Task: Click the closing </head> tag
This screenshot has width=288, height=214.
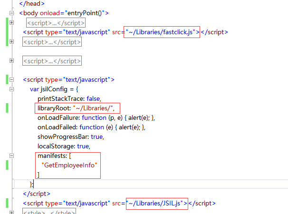Action: pyautogui.click(x=32, y=3)
